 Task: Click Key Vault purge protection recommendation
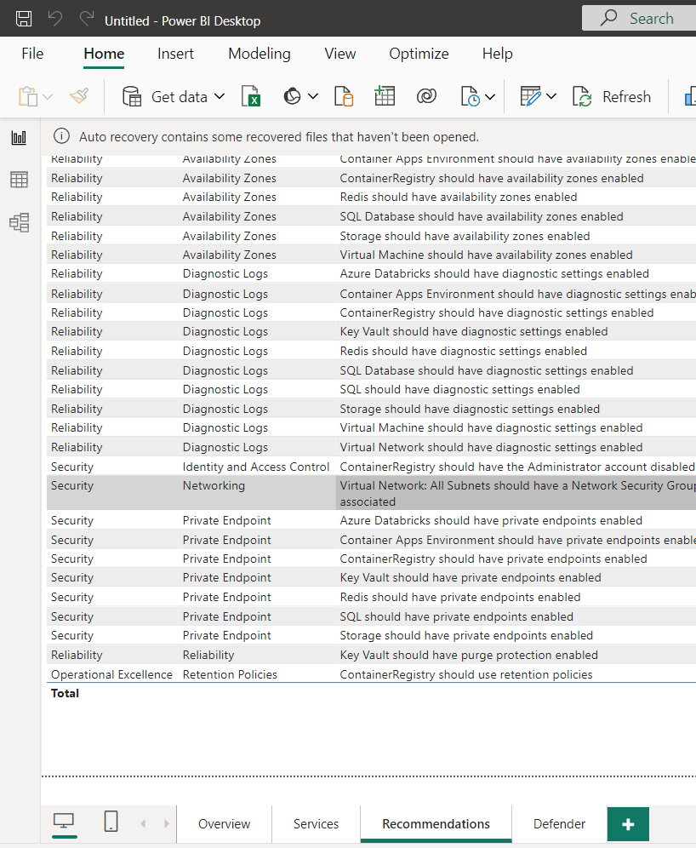pyautogui.click(x=469, y=655)
